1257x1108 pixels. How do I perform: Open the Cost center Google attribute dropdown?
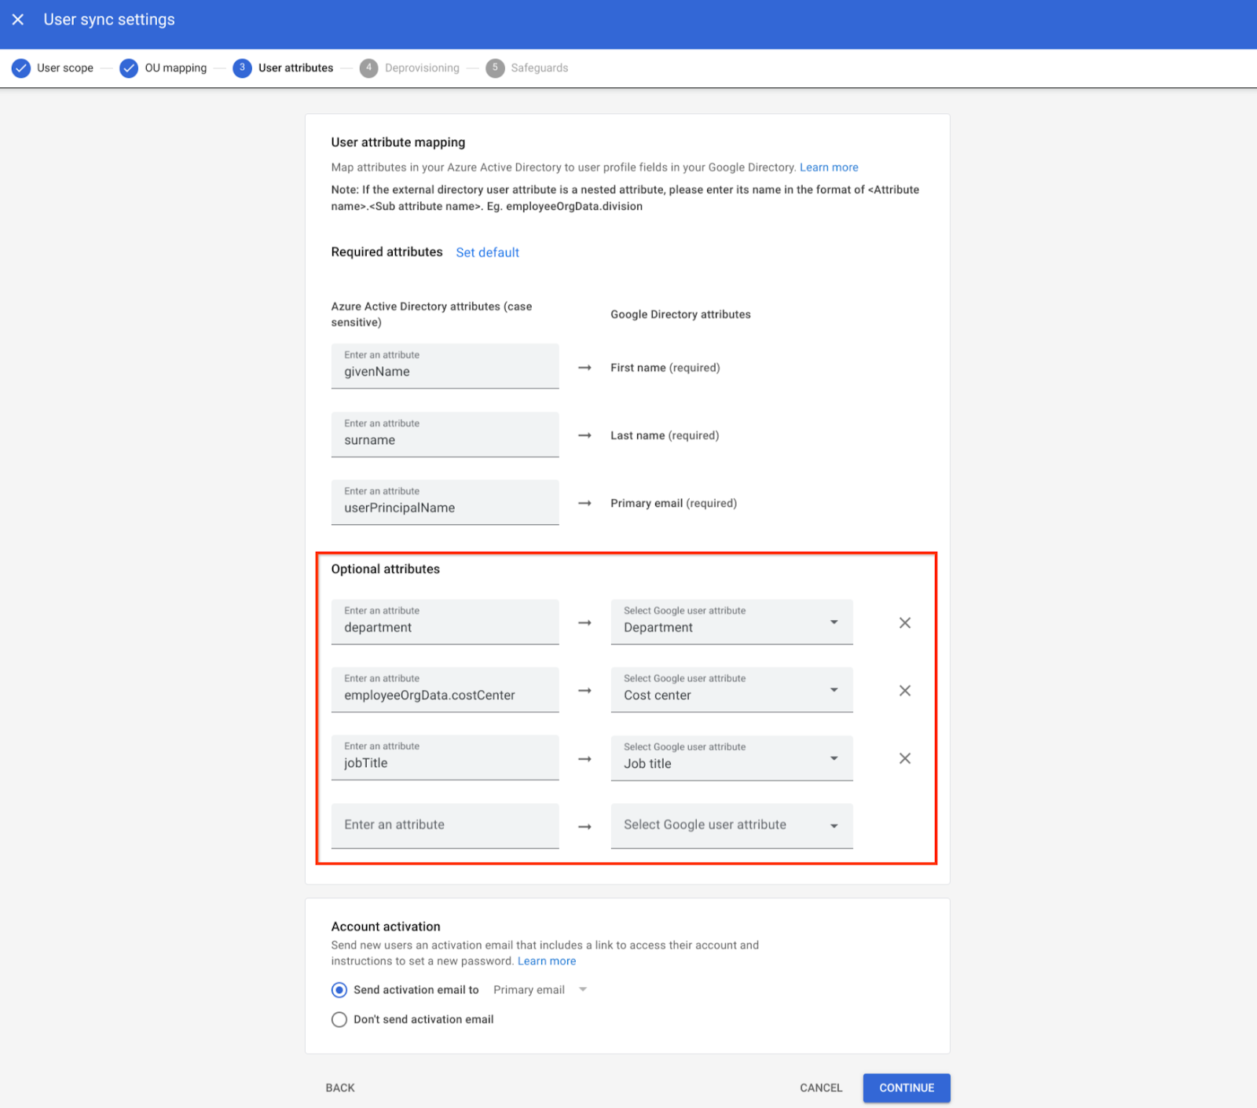tap(731, 689)
